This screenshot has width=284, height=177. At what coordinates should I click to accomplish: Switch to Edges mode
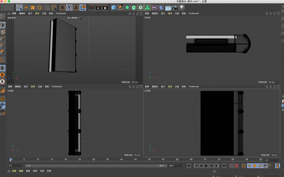tap(3, 45)
